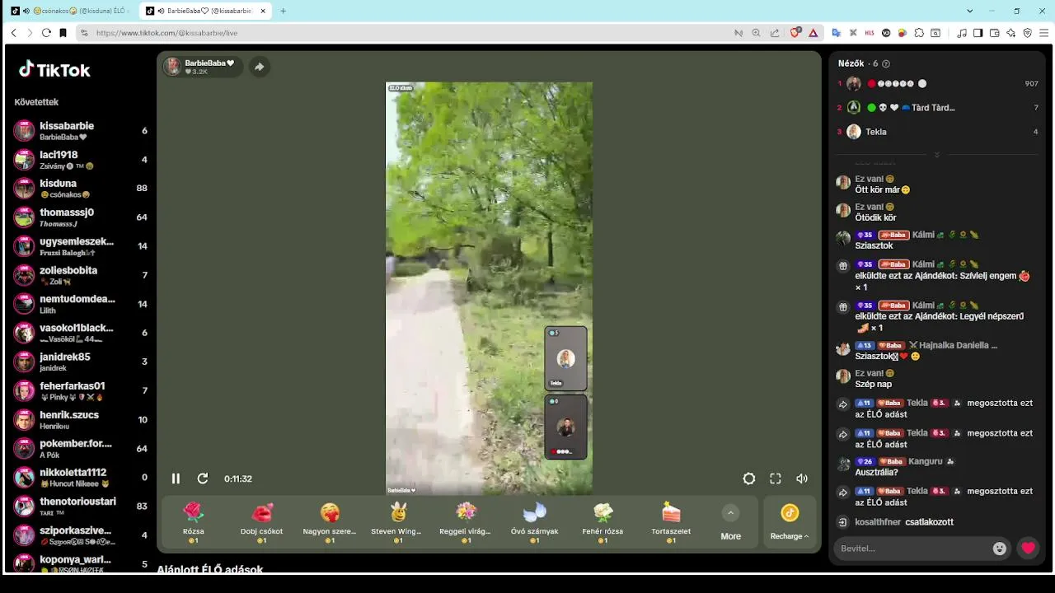This screenshot has height=593, width=1055.
Task: Open Tekla in the viewers ranking
Action: 937,132
